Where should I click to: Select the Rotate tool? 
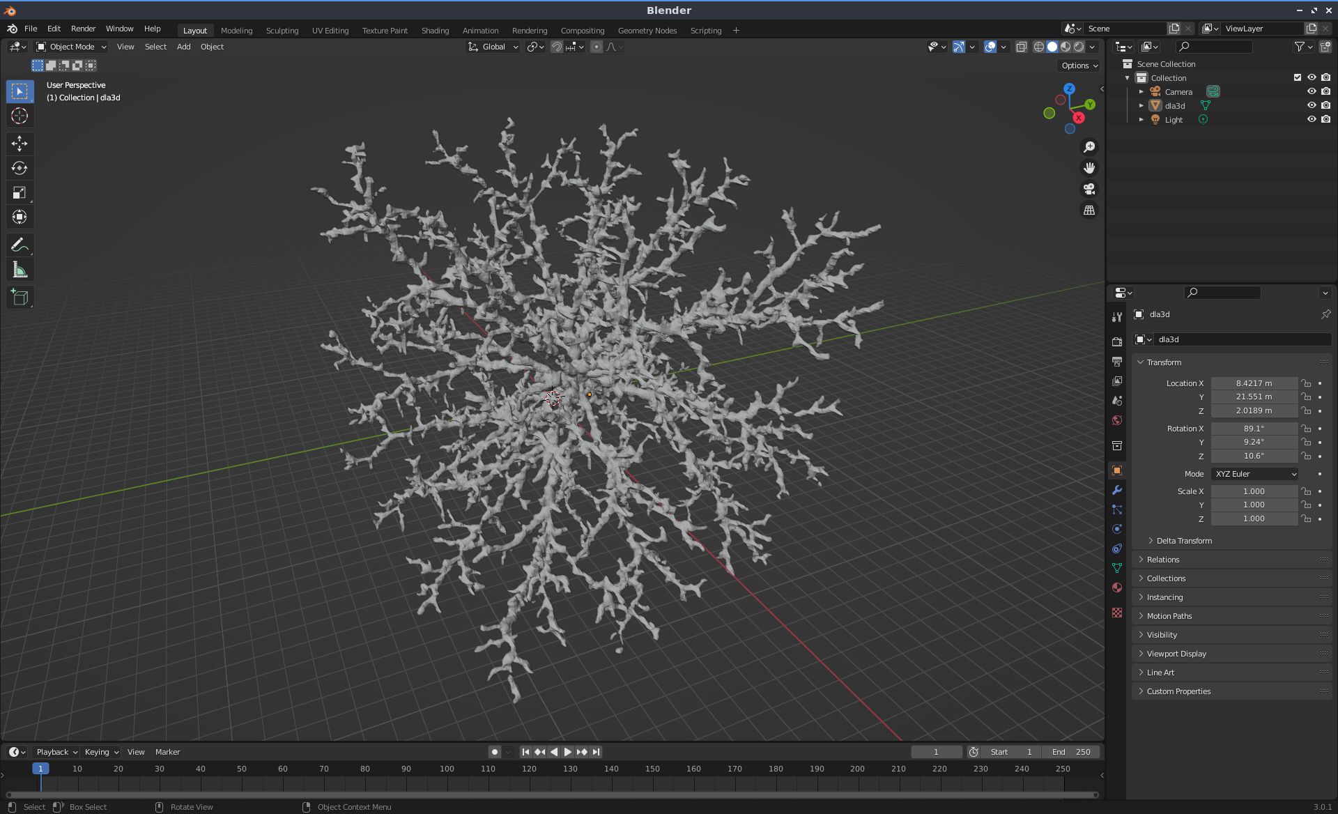tap(20, 168)
